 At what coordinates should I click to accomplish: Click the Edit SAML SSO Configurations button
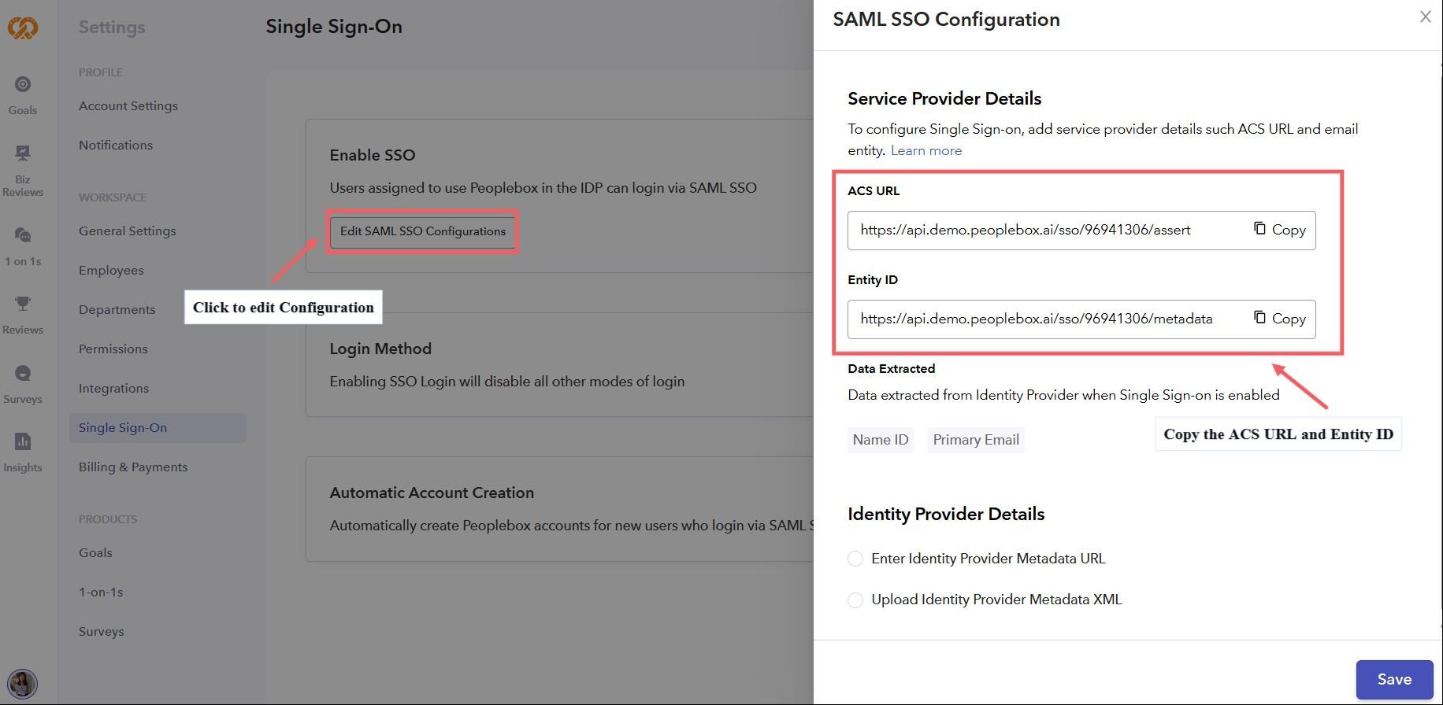[423, 231]
